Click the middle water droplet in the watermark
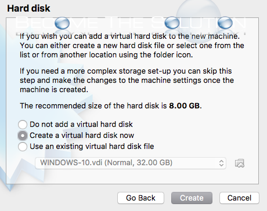Viewport: 267px width, 211px height. [172, 23]
